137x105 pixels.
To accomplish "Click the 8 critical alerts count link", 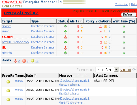I will click(x=27, y=61).
